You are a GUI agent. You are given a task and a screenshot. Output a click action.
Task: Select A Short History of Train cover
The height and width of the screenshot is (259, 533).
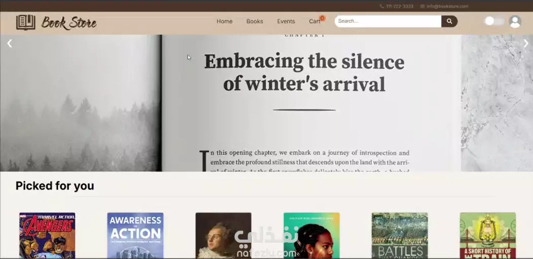pos(488,236)
